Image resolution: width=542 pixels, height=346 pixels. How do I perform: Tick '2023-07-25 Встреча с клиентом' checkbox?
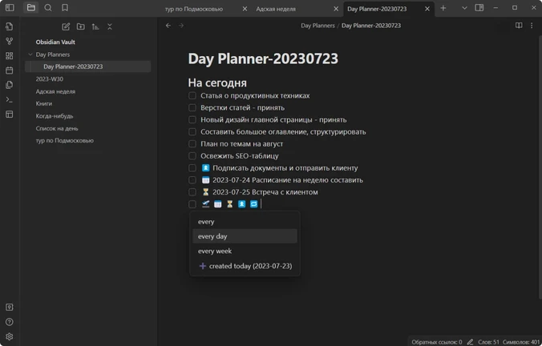point(192,192)
